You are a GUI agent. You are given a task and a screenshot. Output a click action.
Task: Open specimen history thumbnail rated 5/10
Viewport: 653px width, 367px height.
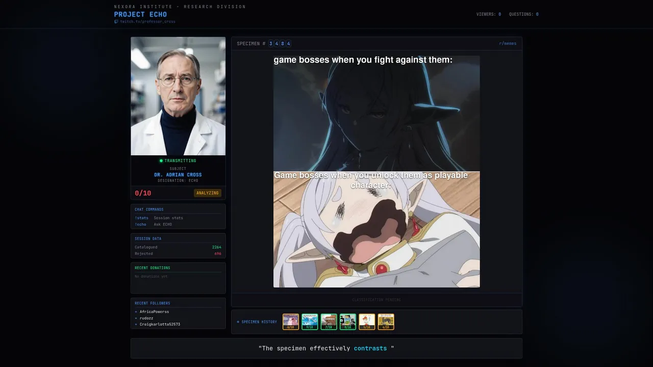pyautogui.click(x=367, y=322)
